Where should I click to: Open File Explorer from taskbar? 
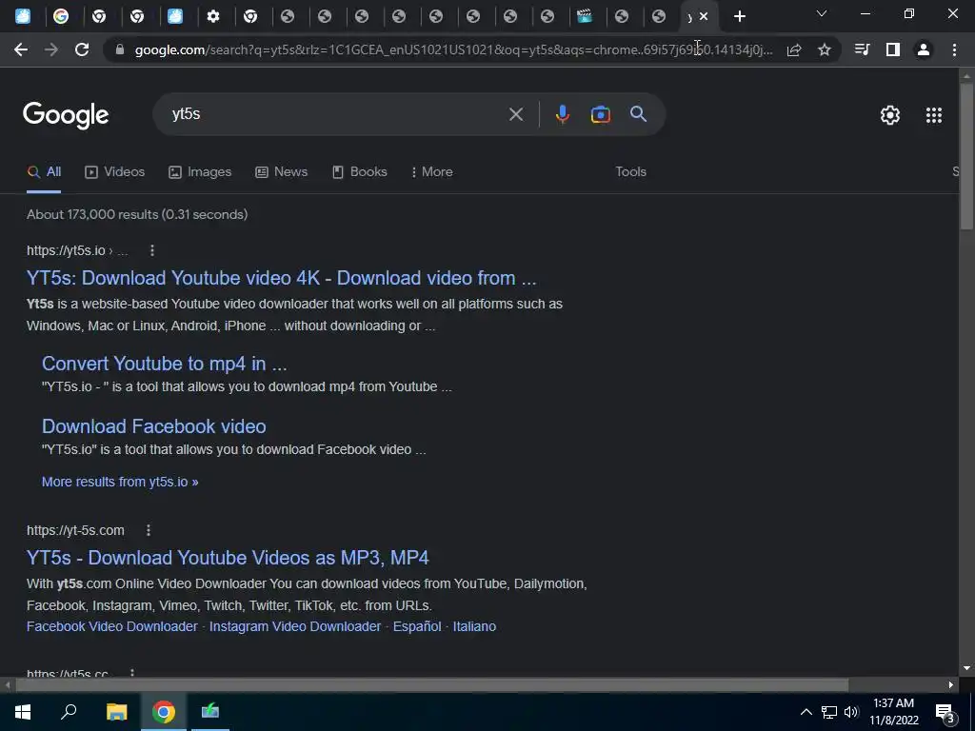[x=116, y=712]
